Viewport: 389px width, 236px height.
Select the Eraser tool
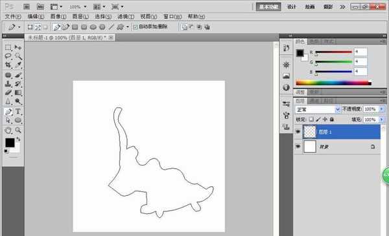click(x=8, y=92)
